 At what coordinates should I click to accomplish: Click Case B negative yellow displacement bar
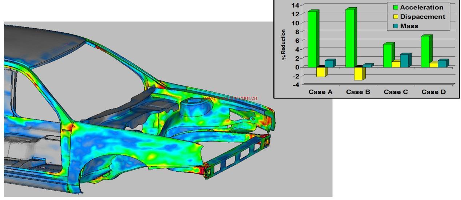[358, 74]
